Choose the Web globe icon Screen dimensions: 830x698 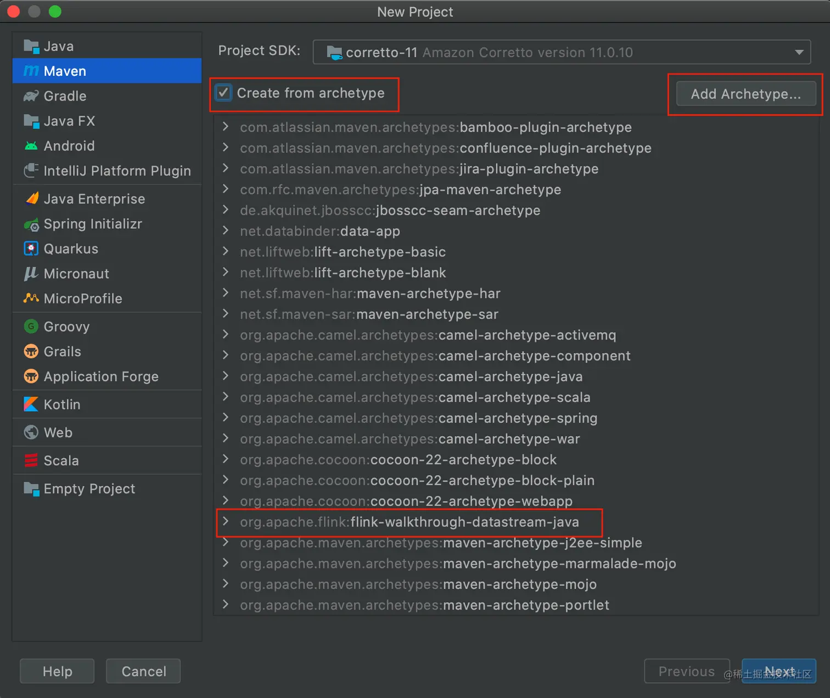click(31, 432)
